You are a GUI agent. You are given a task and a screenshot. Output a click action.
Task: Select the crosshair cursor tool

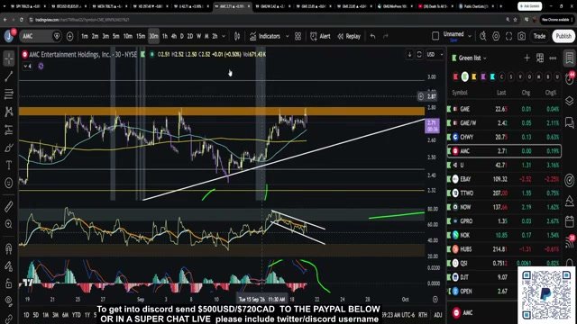pos(9,58)
